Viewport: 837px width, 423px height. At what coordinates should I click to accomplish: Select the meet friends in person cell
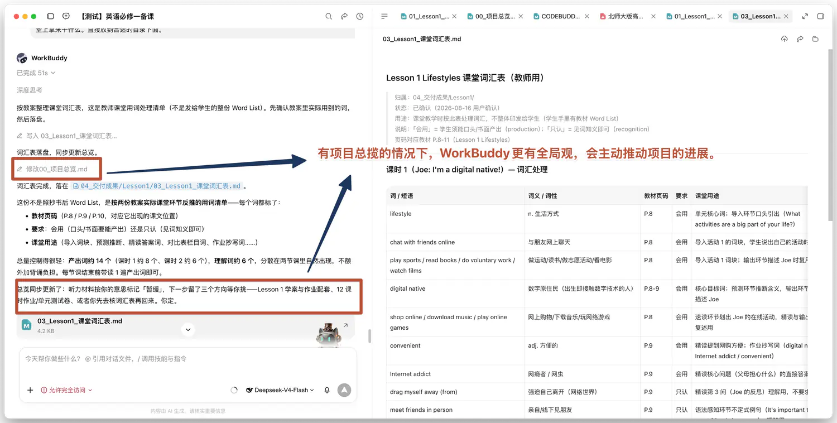click(x=455, y=410)
